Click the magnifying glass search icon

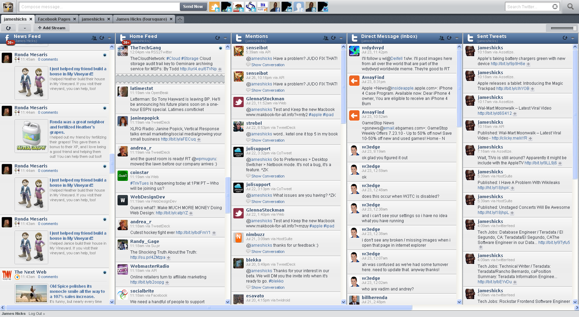click(570, 7)
